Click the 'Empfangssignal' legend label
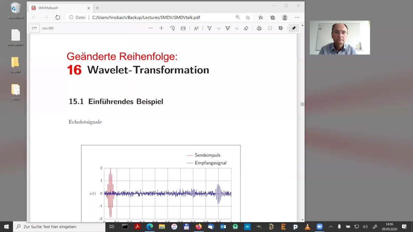This screenshot has height=232, width=413. 211,163
